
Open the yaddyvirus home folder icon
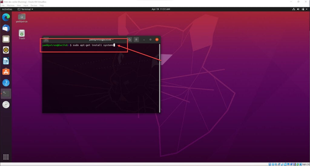click(22, 17)
